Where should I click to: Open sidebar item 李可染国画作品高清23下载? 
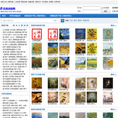pyautogui.click(x=12, y=79)
